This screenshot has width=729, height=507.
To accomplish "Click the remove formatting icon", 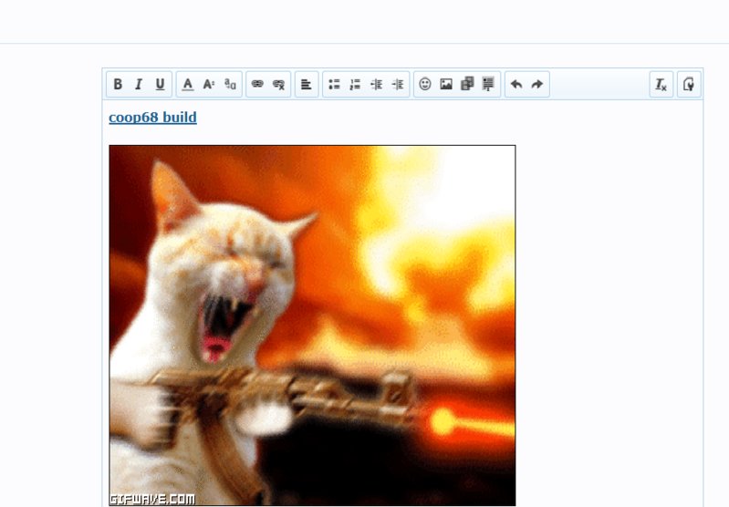I will point(661,85).
